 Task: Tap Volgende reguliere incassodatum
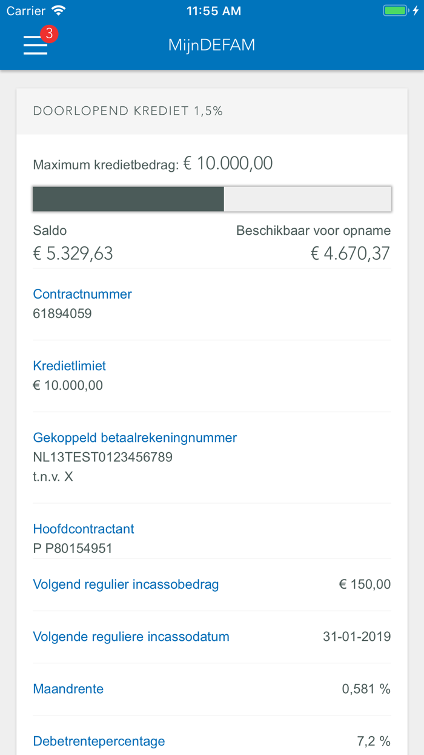[x=131, y=636]
